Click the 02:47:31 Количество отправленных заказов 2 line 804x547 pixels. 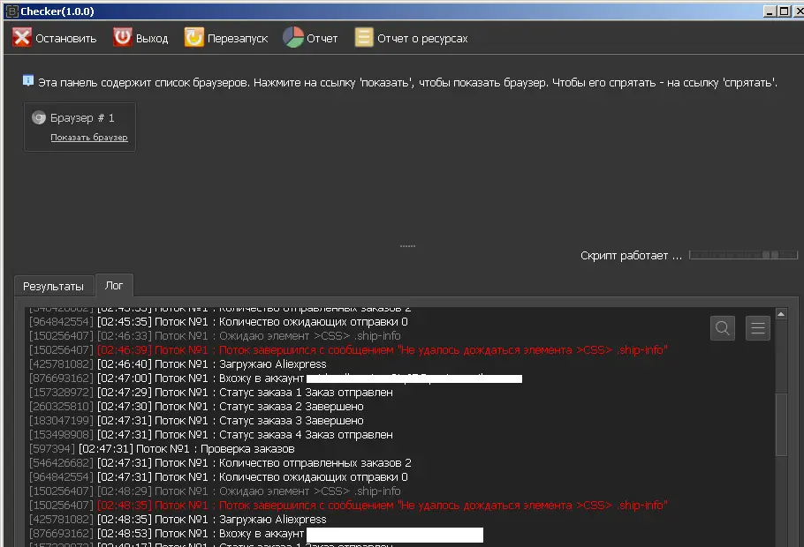pos(220,463)
